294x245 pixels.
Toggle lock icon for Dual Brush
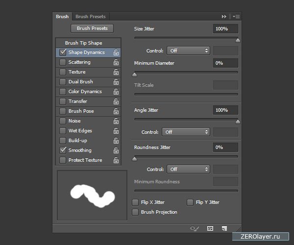(116, 82)
